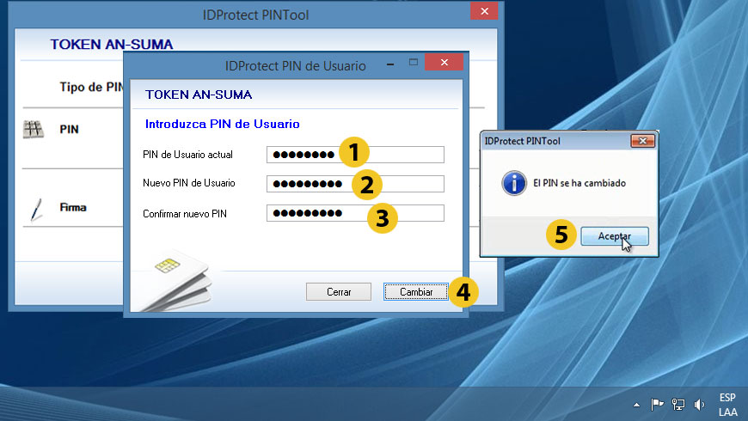This screenshot has height=421, width=748.
Task: Close the IDProtect PIN de Usuario window
Action: tap(445, 62)
